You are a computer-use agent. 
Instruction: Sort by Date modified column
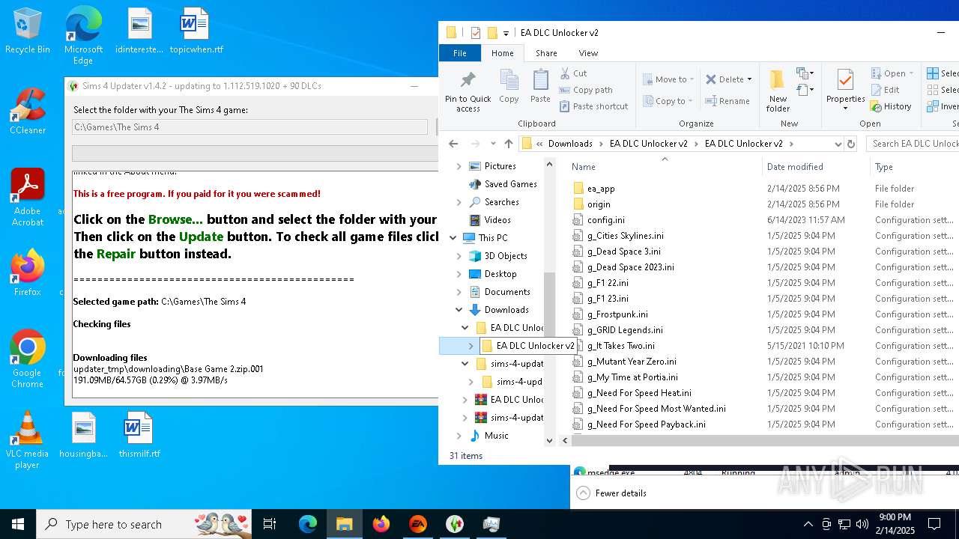[x=795, y=167]
